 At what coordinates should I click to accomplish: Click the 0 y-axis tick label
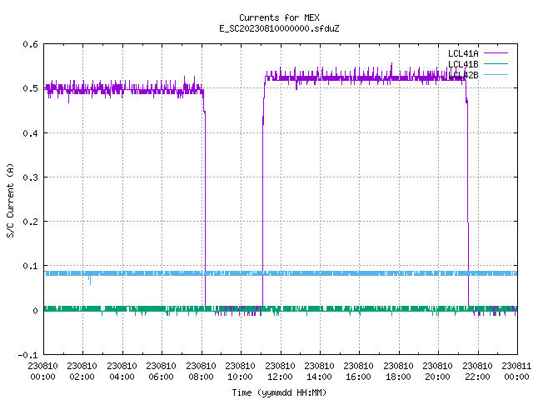click(x=35, y=311)
